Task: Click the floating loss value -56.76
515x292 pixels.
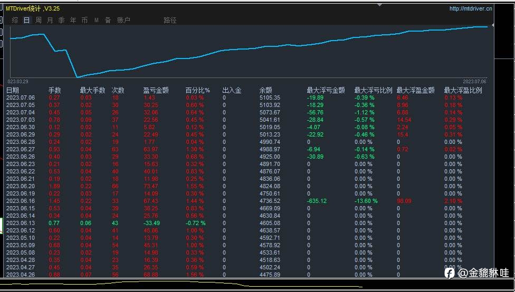Action: (316, 113)
